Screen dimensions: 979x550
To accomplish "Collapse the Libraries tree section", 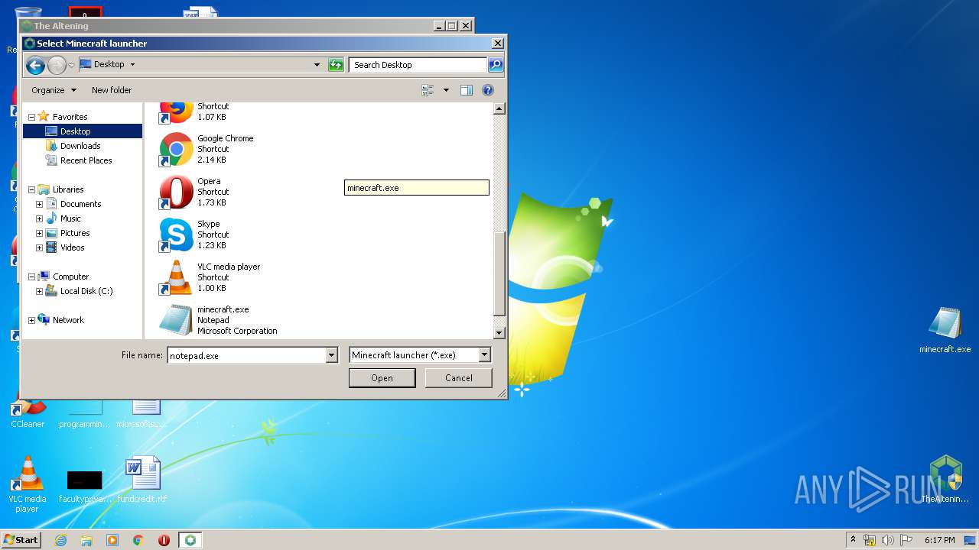I will pyautogui.click(x=31, y=189).
